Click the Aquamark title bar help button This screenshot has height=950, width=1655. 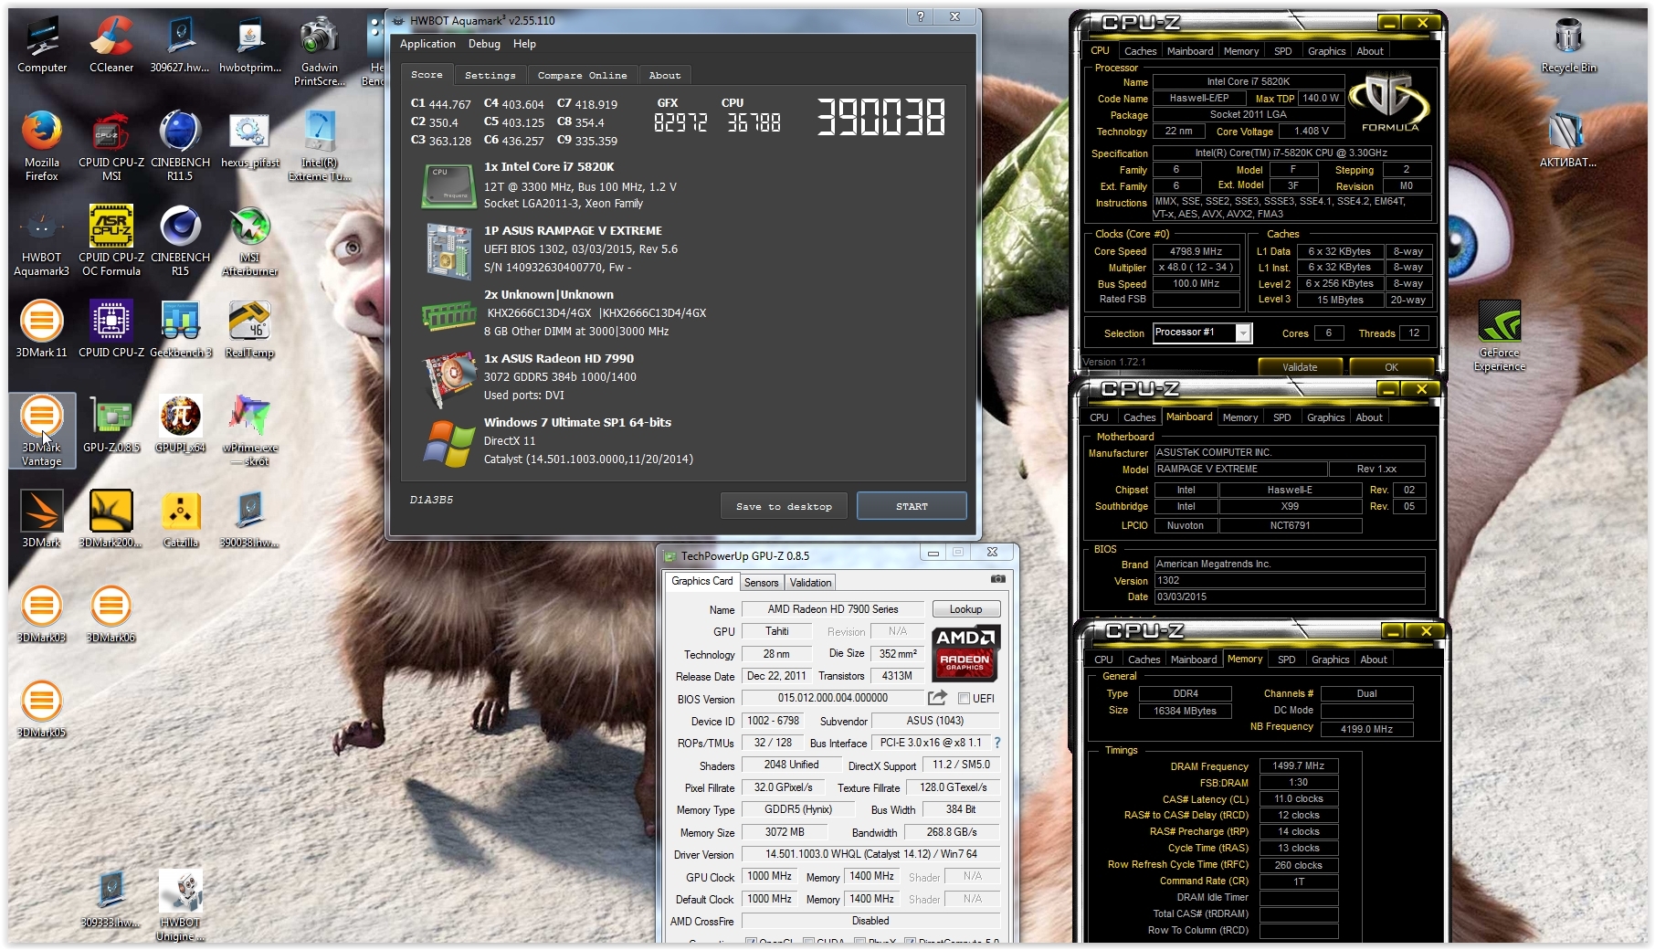(920, 16)
